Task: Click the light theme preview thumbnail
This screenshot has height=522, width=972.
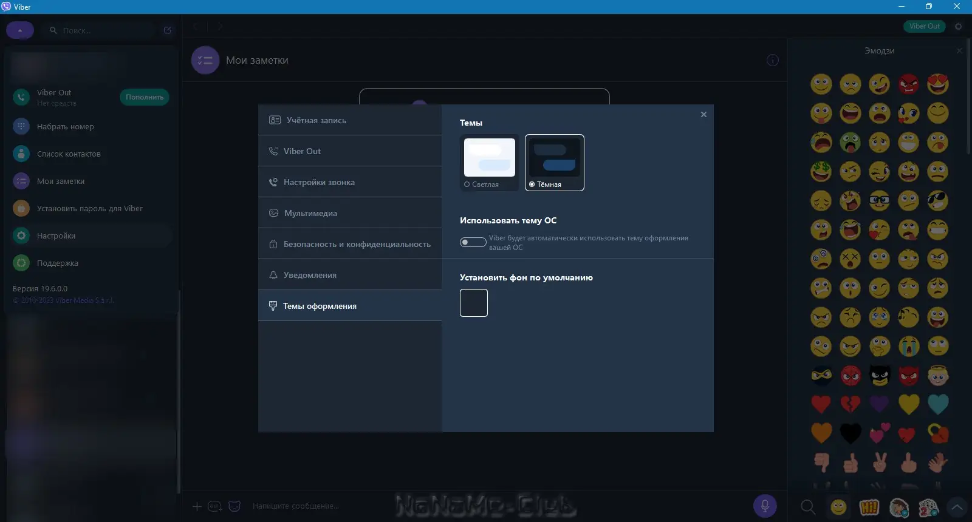Action: pos(490,157)
